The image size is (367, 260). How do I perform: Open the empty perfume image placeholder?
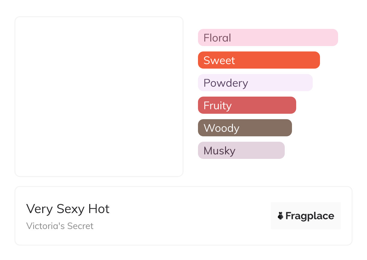99,96
